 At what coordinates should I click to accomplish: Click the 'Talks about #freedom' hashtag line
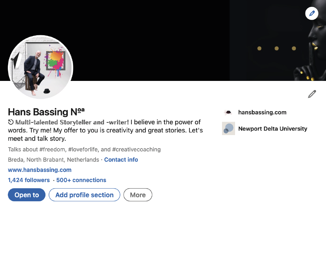tap(84, 149)
